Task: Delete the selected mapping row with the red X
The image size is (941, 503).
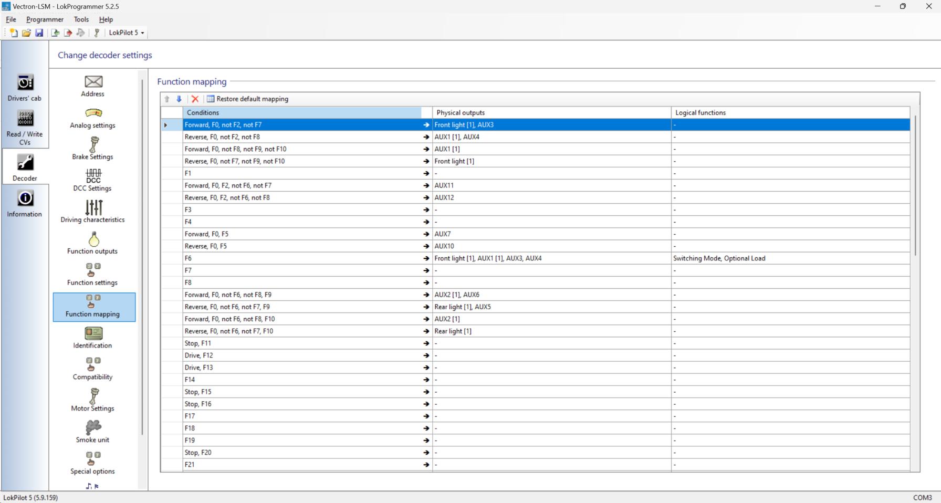Action: pyautogui.click(x=195, y=99)
